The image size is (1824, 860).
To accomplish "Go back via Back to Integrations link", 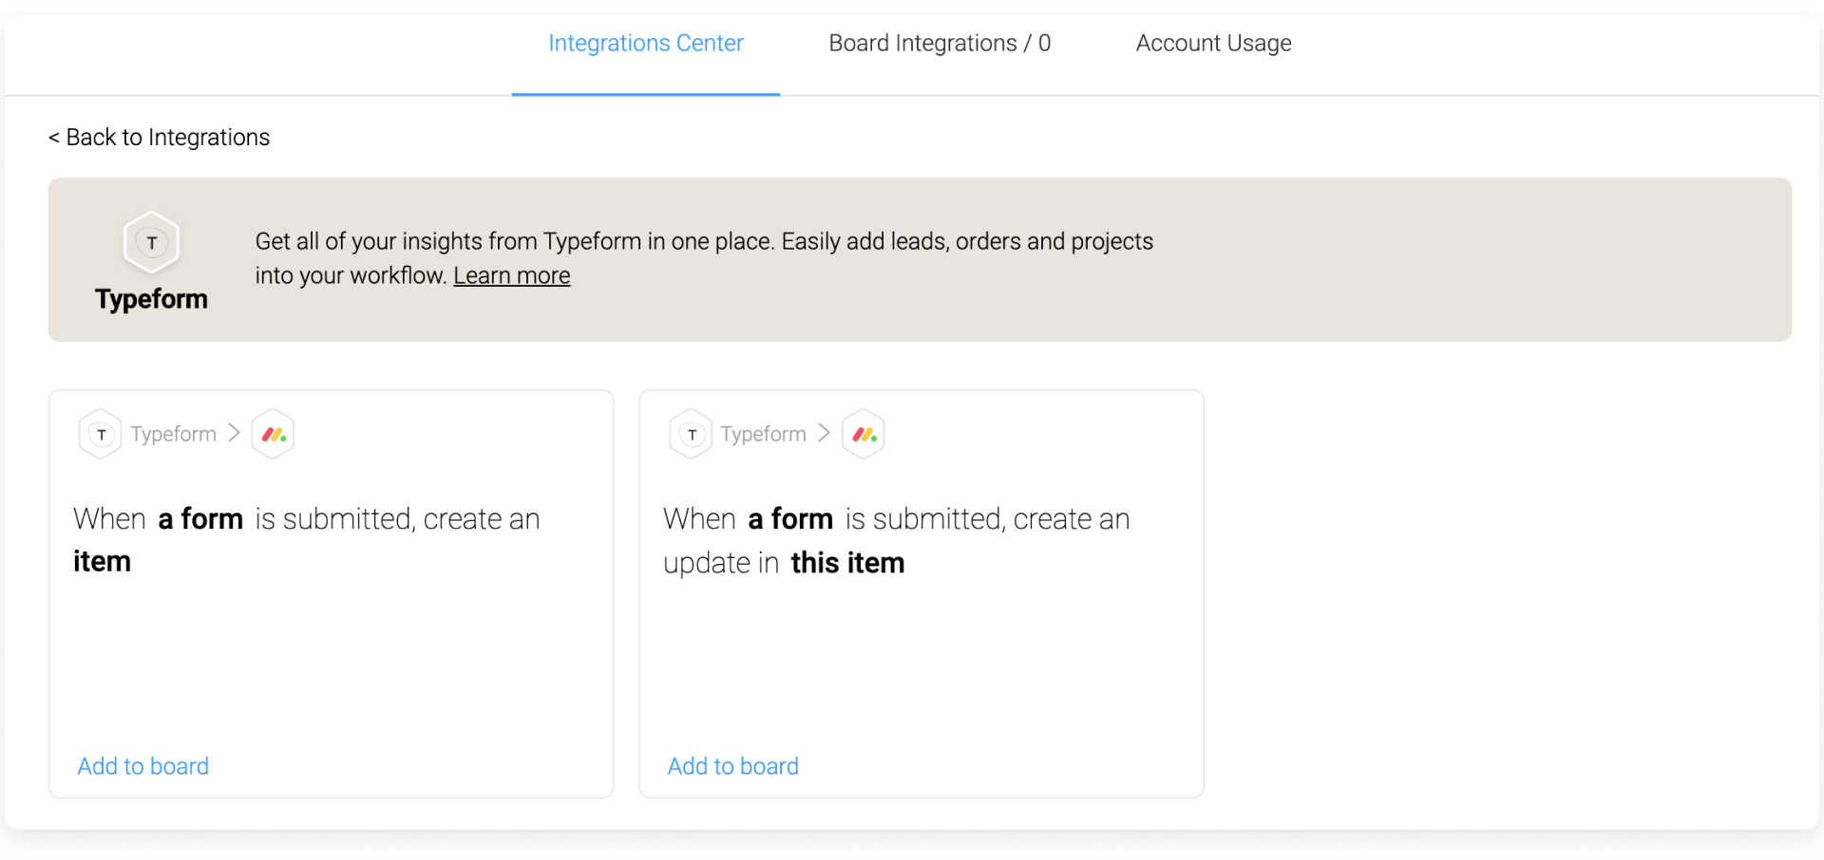I will click(159, 138).
